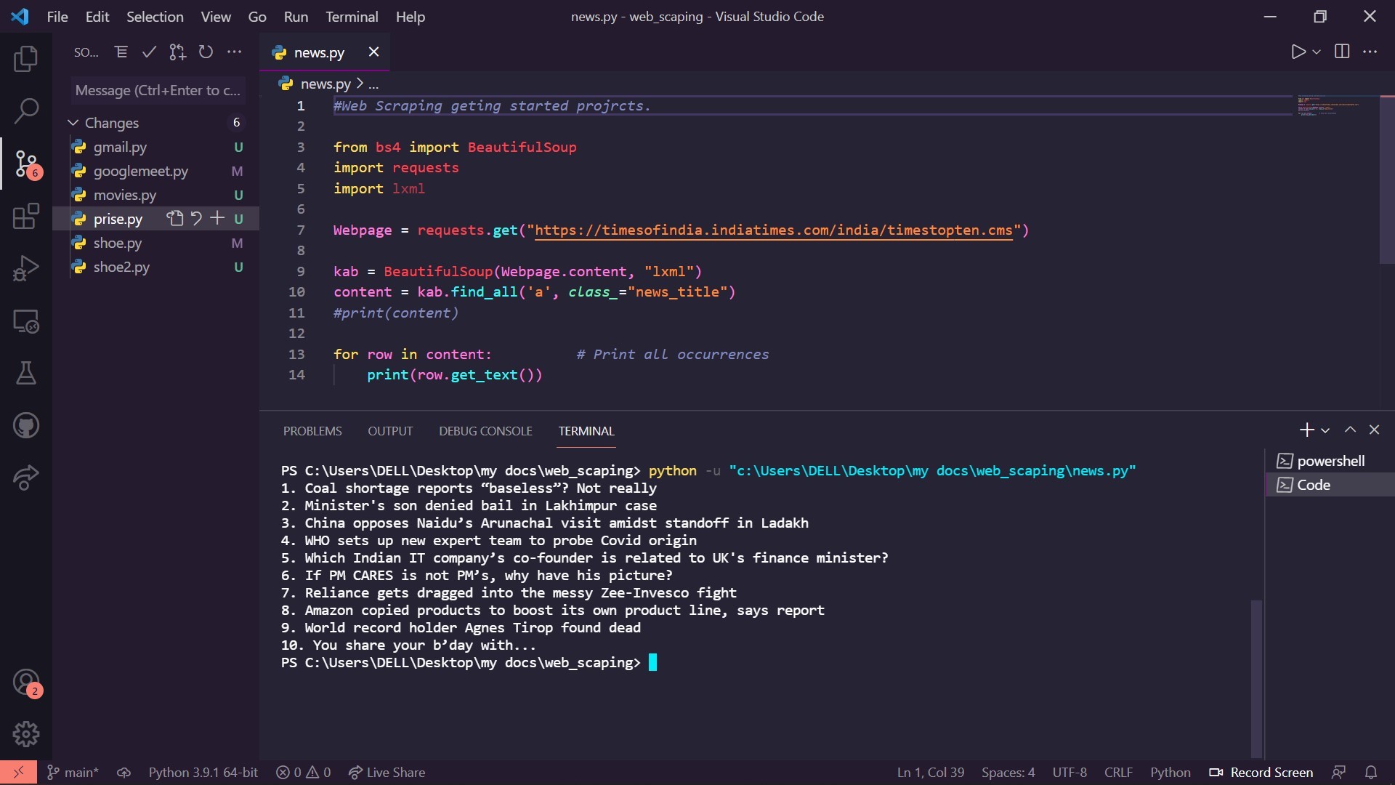
Task: Toggle notifications bell in status bar
Action: 1371,772
